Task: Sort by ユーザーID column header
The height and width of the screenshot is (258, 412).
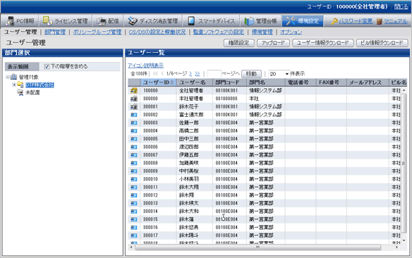Action: 159,82
